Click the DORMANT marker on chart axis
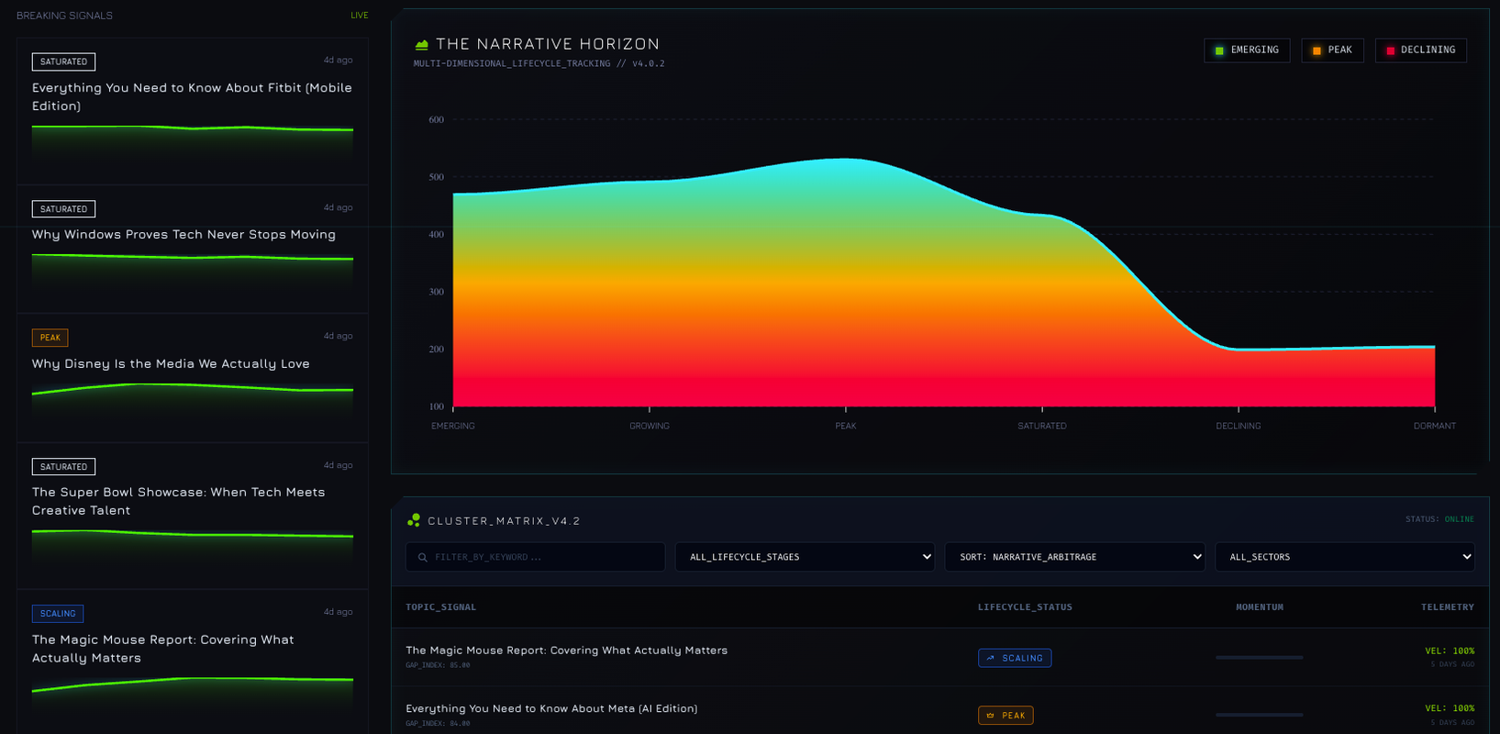This screenshot has height=734, width=1500. (1435, 426)
